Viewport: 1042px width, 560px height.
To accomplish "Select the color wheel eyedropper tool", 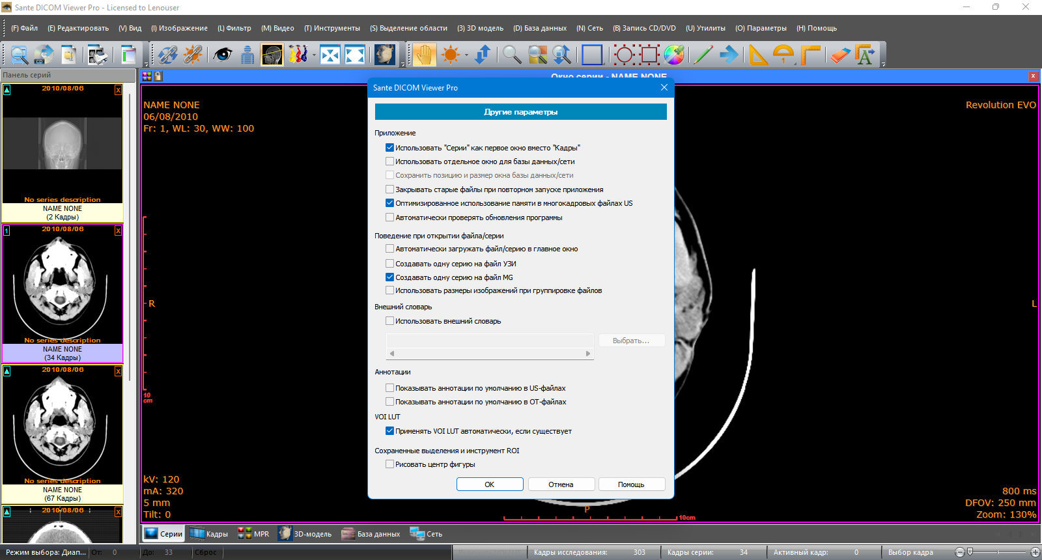I will [x=674, y=55].
